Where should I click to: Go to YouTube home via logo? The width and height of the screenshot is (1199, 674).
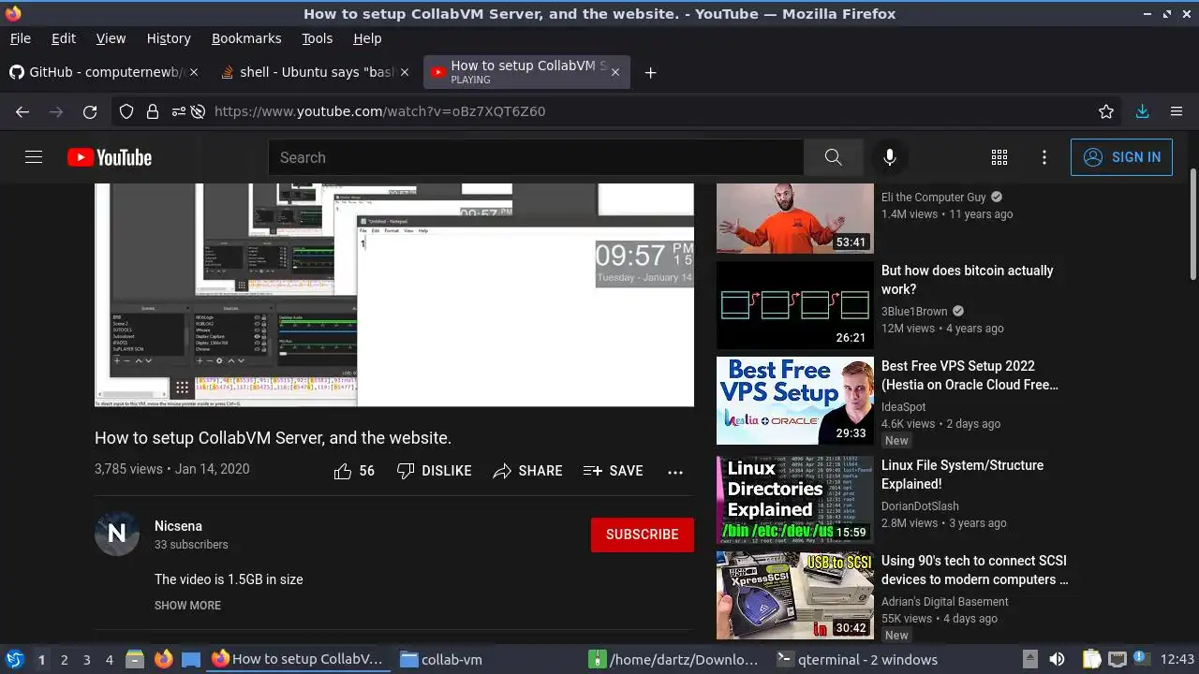click(110, 157)
